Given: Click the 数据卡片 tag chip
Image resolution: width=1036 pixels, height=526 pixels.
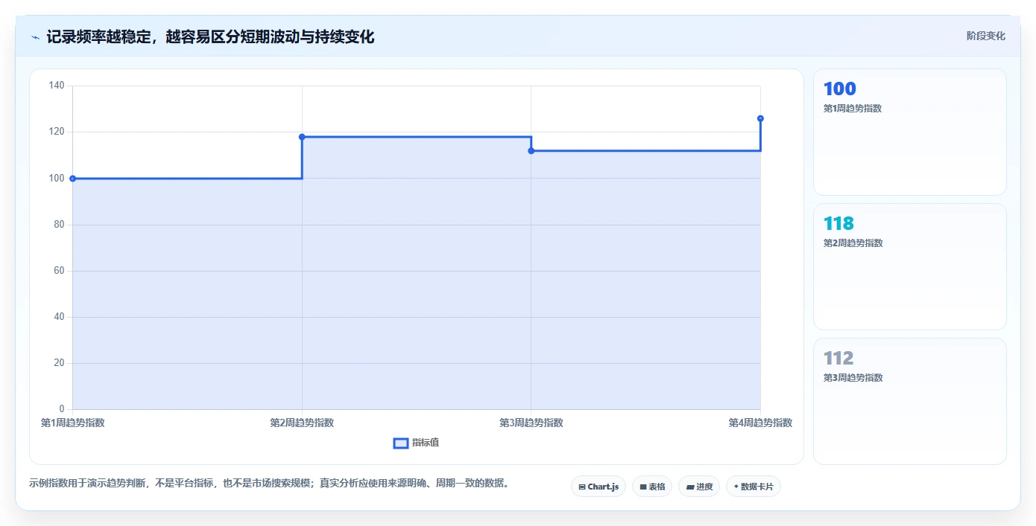Looking at the screenshot, I should [754, 487].
